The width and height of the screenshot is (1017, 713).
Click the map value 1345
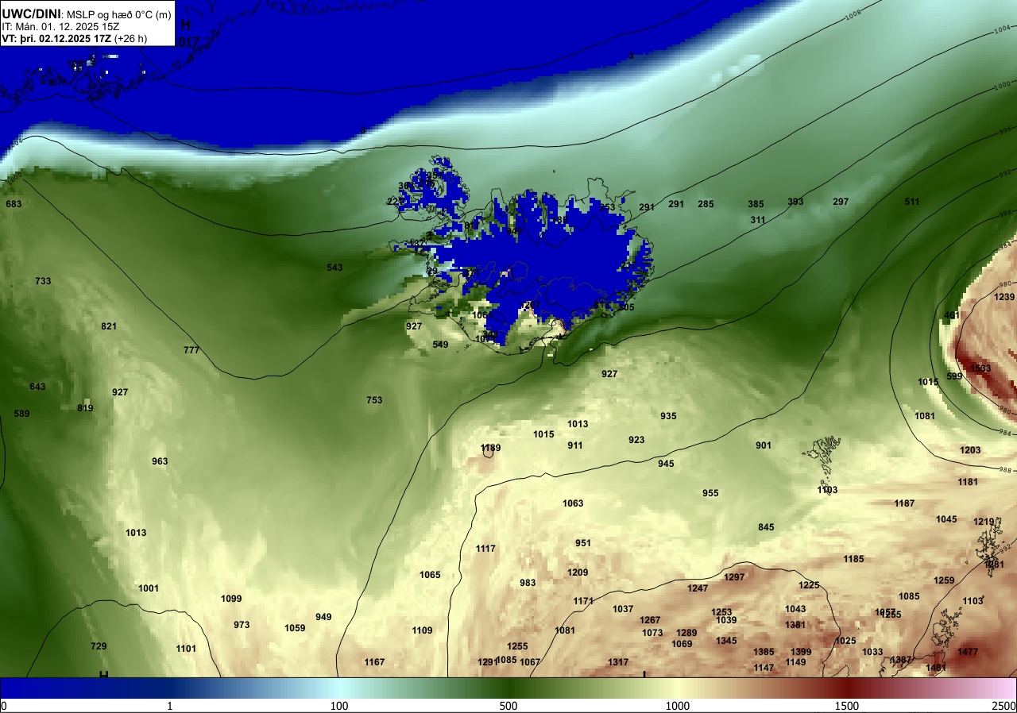tap(726, 641)
